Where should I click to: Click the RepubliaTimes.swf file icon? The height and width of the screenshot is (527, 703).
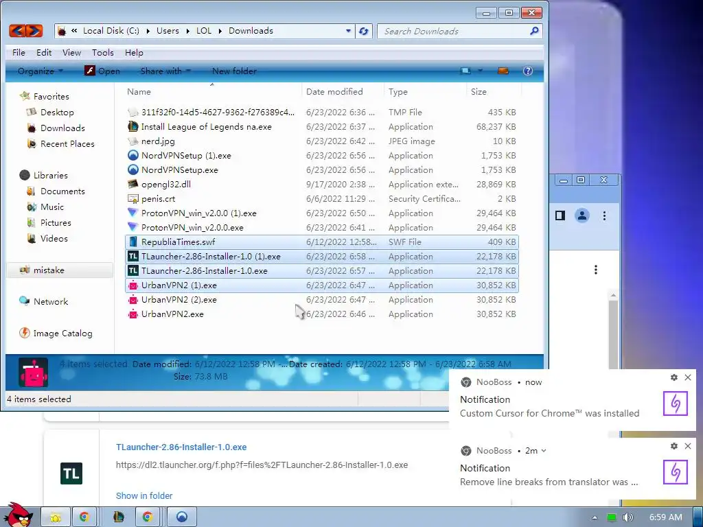(132, 242)
